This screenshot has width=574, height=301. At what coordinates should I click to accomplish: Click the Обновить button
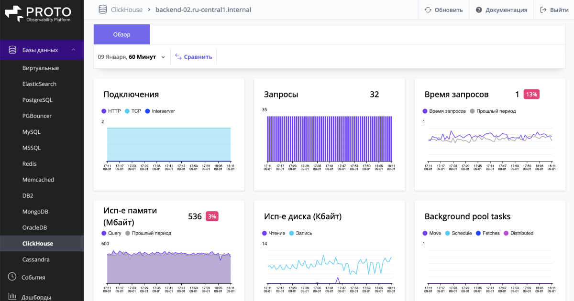pyautogui.click(x=443, y=10)
